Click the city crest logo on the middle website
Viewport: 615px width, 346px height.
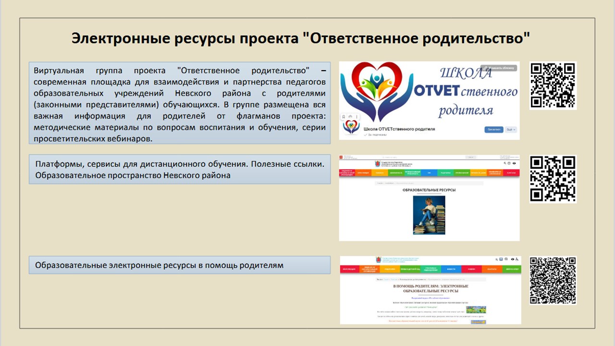pyautogui.click(x=377, y=163)
